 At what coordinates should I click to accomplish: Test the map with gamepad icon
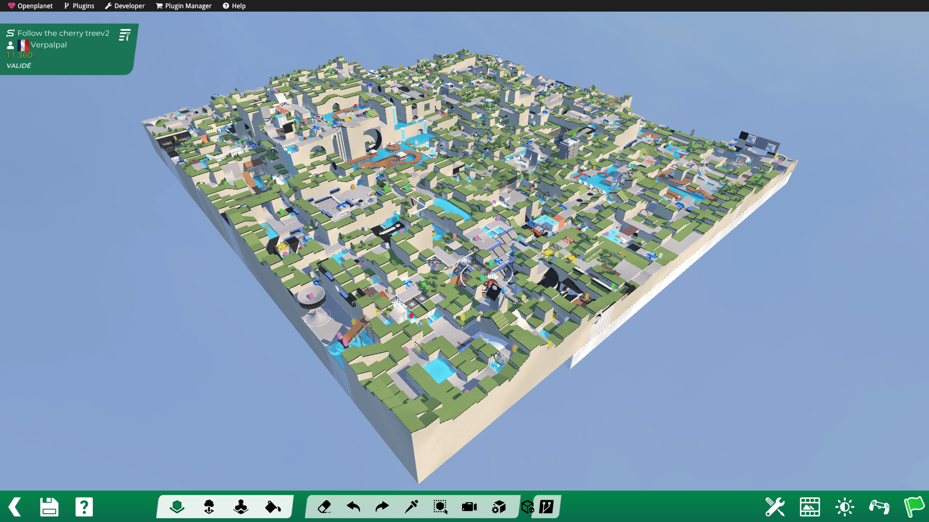click(x=880, y=507)
